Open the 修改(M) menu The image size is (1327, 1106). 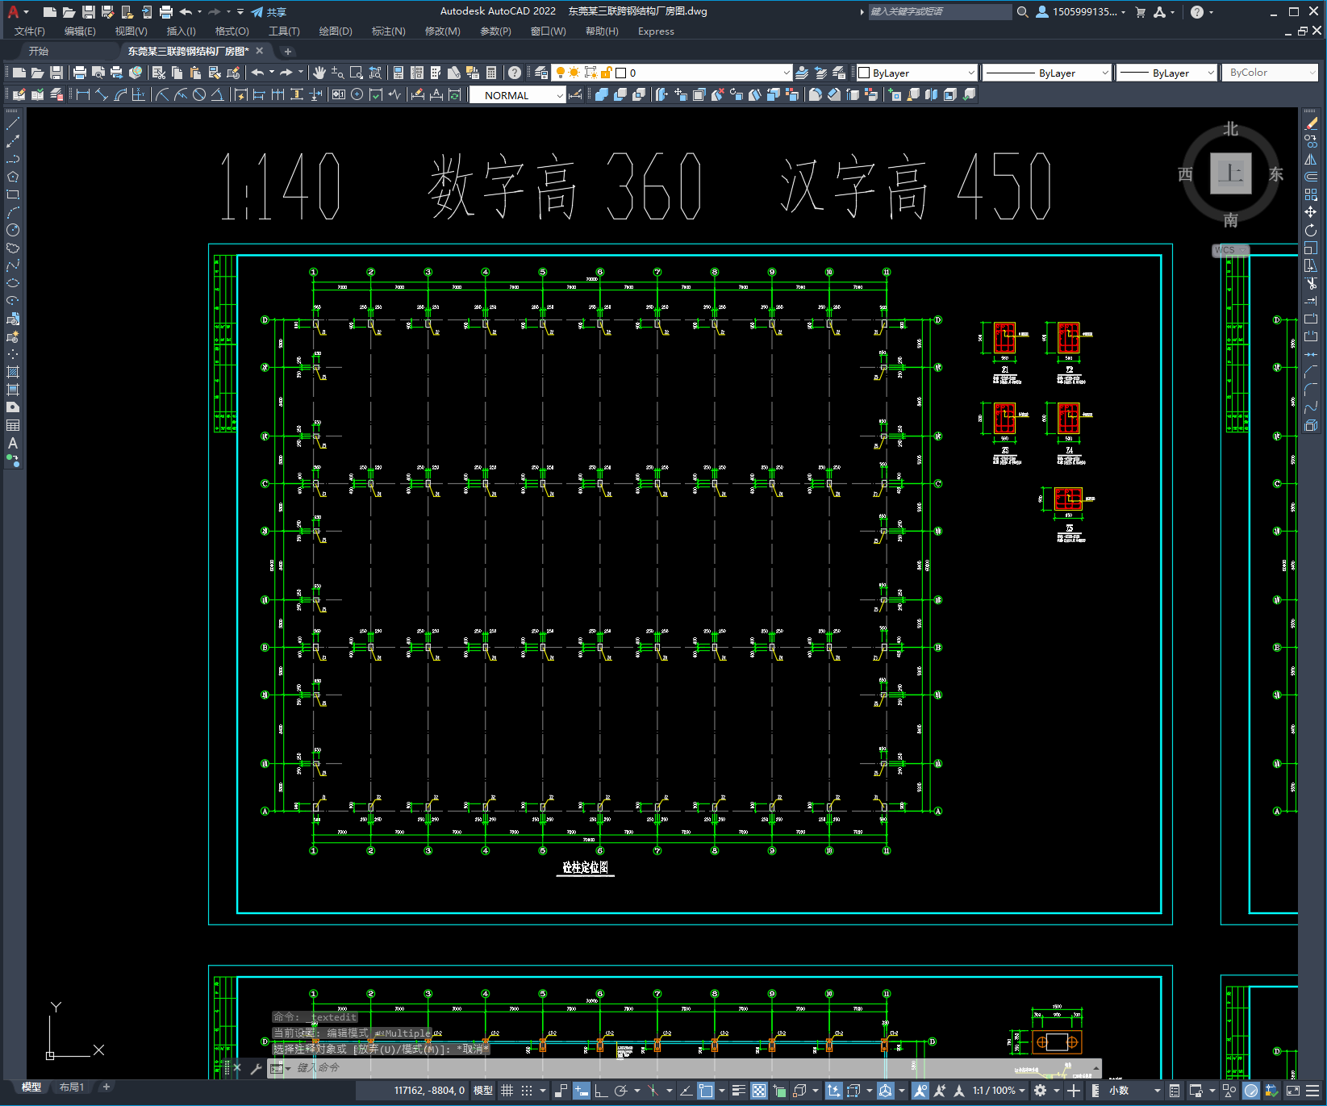[442, 31]
